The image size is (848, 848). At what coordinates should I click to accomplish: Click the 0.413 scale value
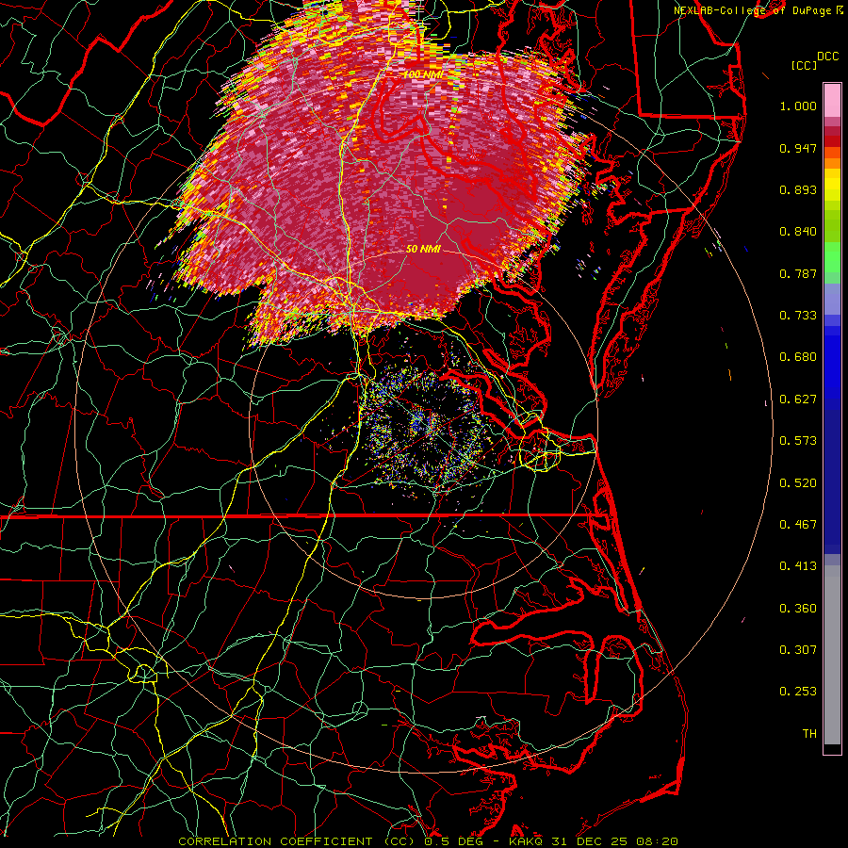pyautogui.click(x=798, y=566)
